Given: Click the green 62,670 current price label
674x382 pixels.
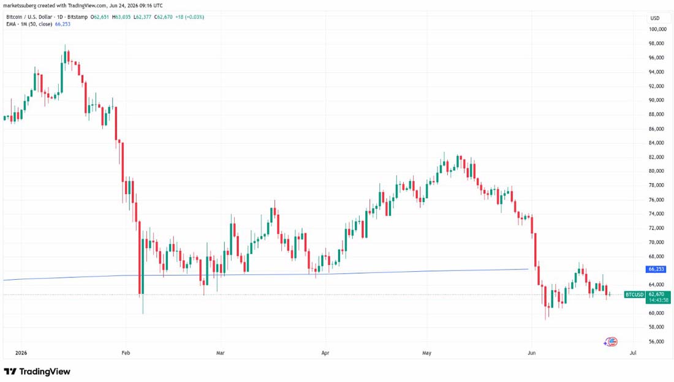Looking at the screenshot, I should [657, 294].
